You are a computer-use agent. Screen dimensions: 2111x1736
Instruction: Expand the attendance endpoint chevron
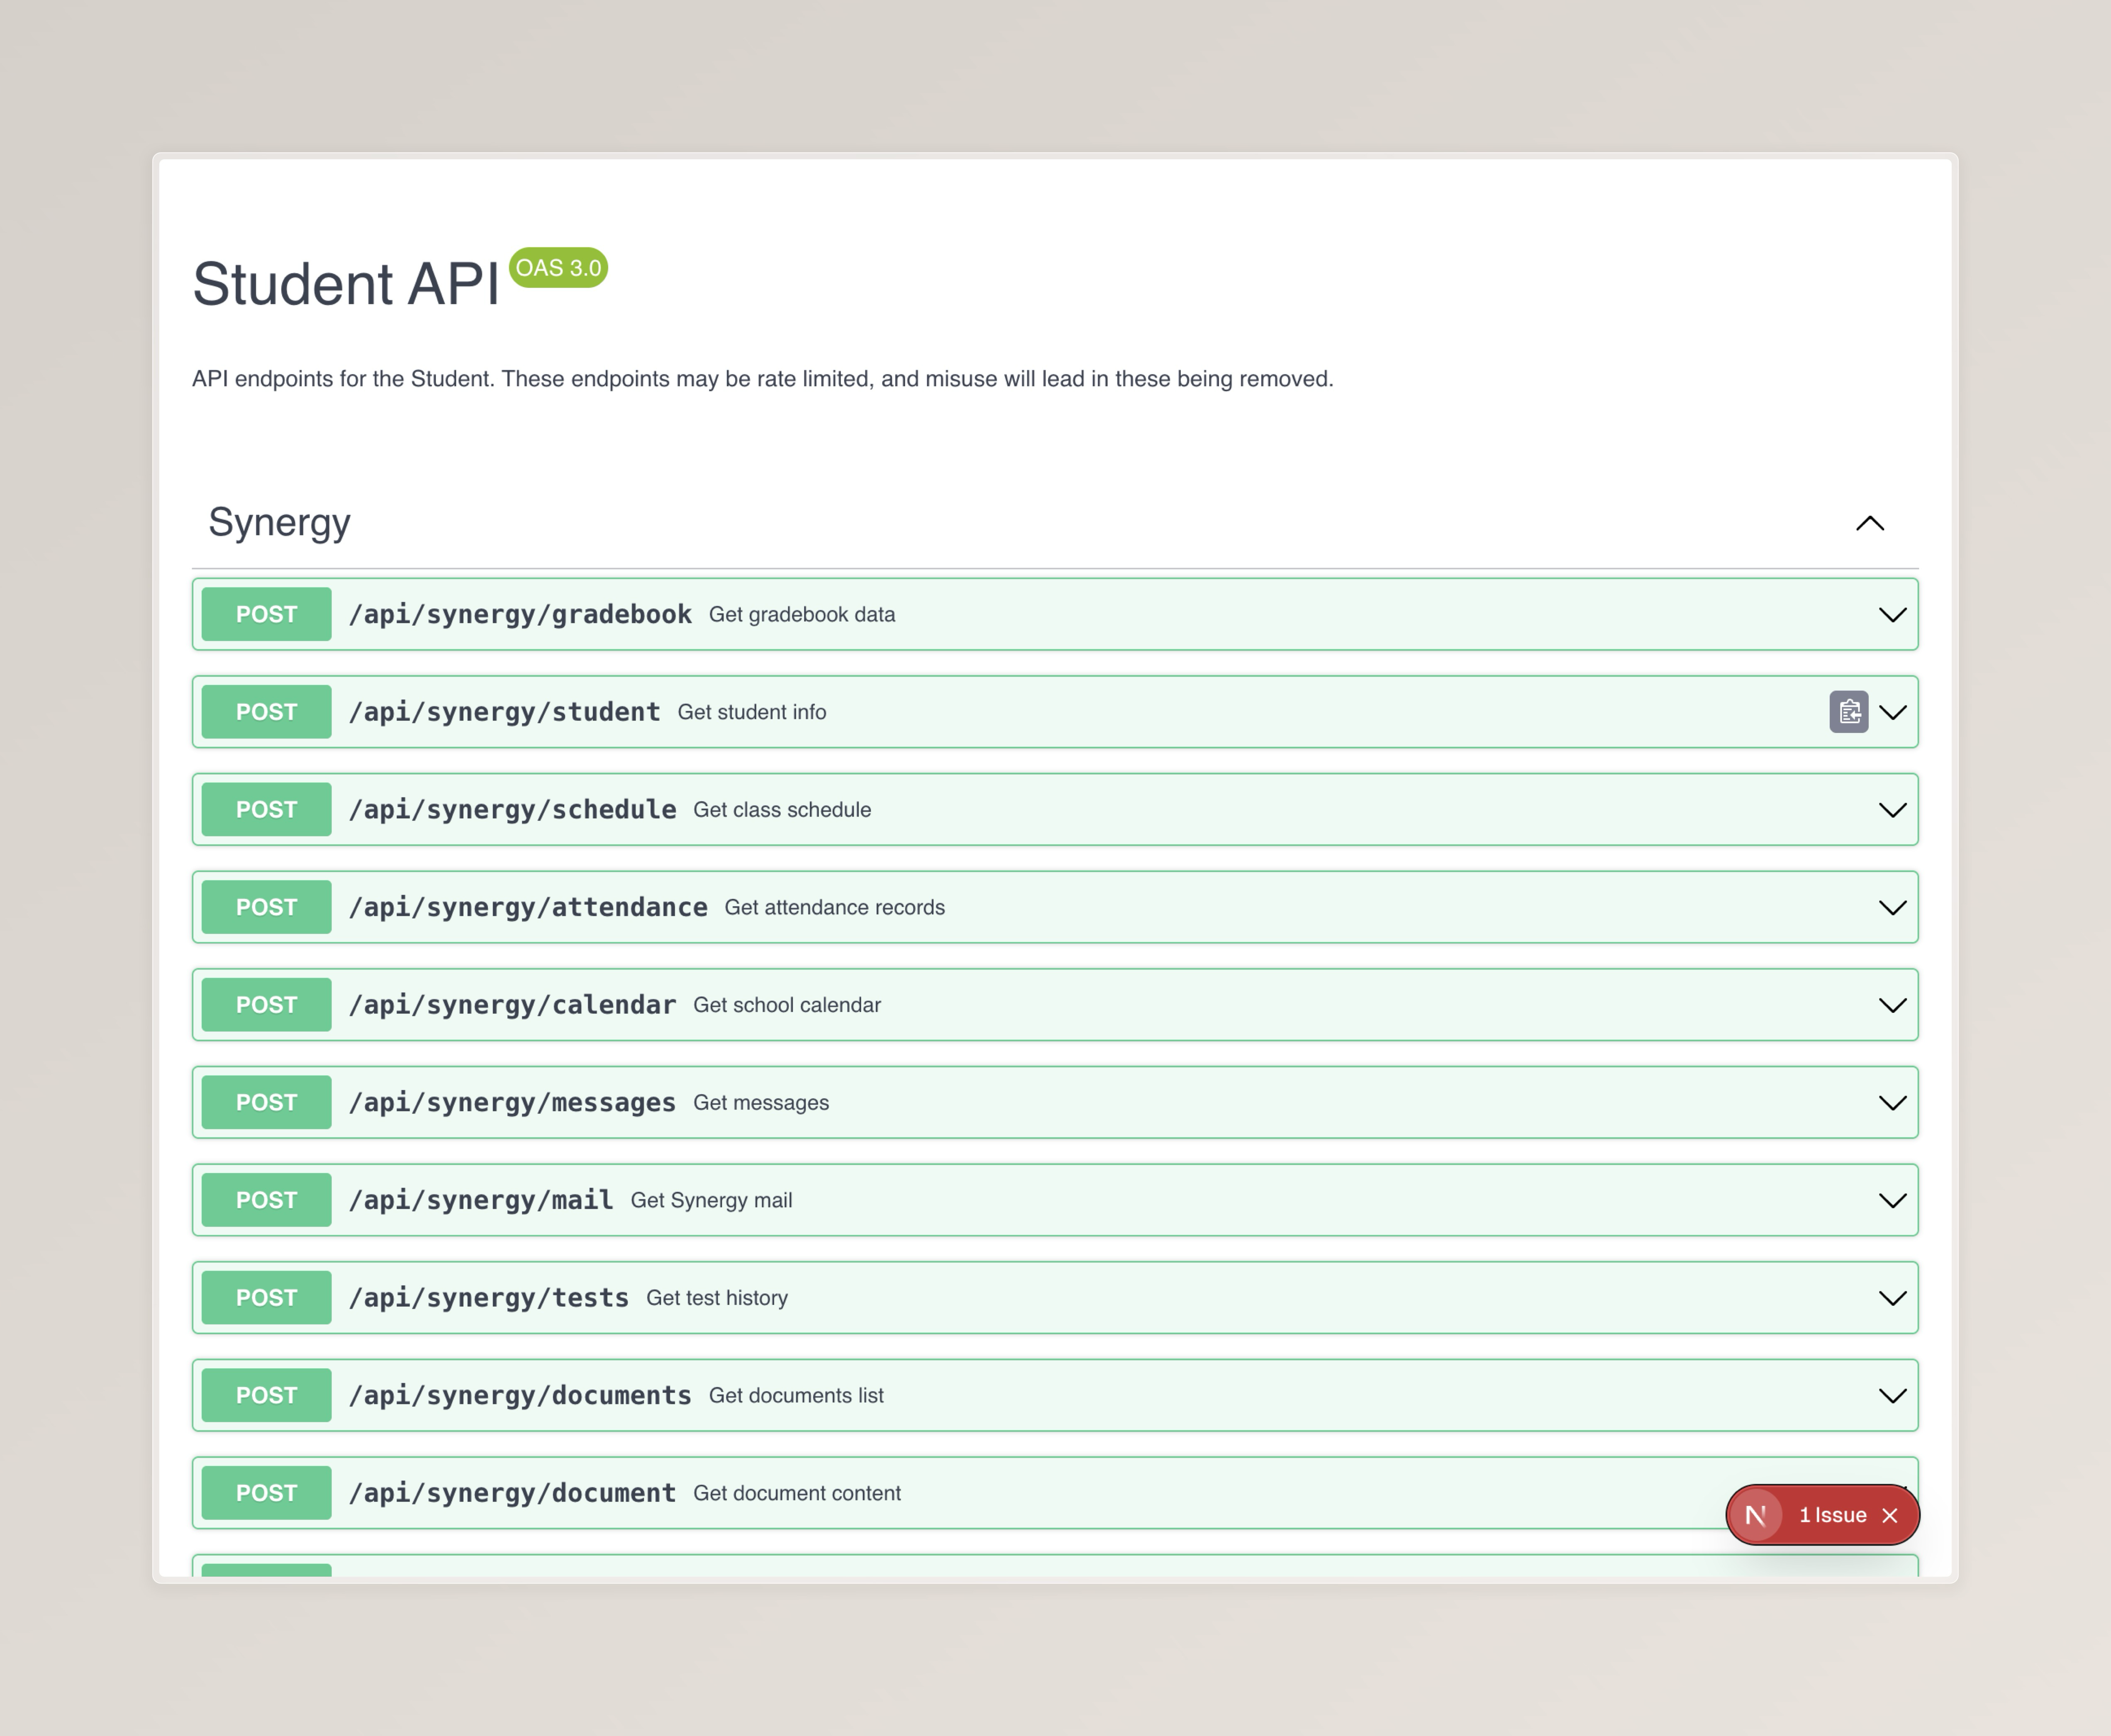point(1892,907)
